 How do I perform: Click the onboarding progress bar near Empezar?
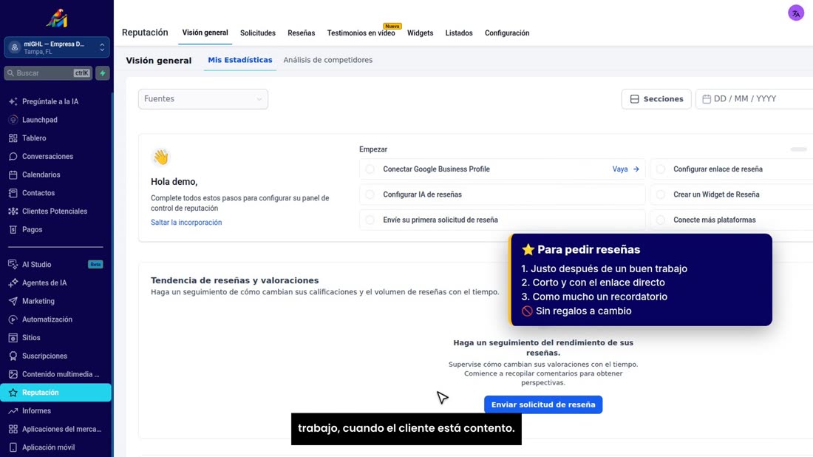click(798, 149)
